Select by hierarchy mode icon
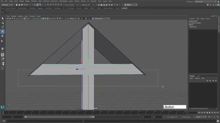220x123 pixels. click(35, 5)
